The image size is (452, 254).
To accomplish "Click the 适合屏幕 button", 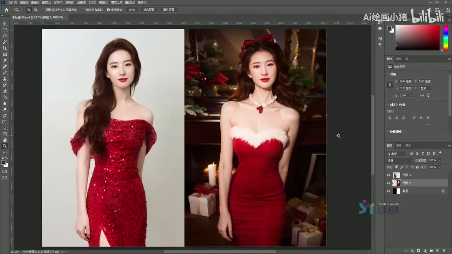I will point(149,10).
